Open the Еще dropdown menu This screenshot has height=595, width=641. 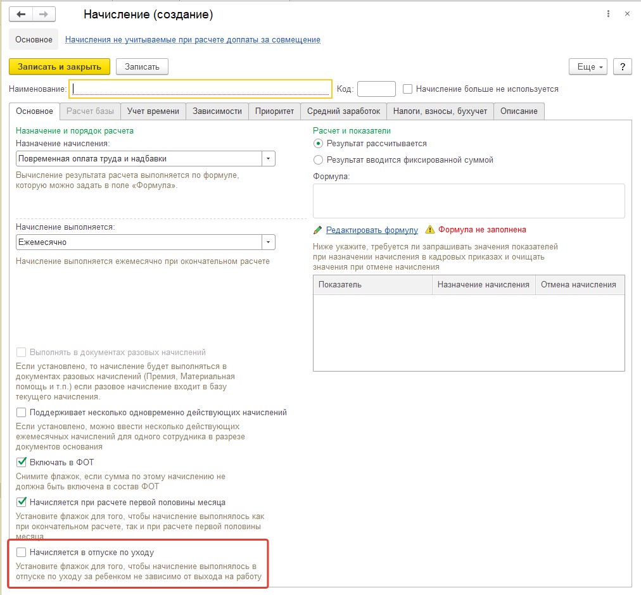[588, 66]
